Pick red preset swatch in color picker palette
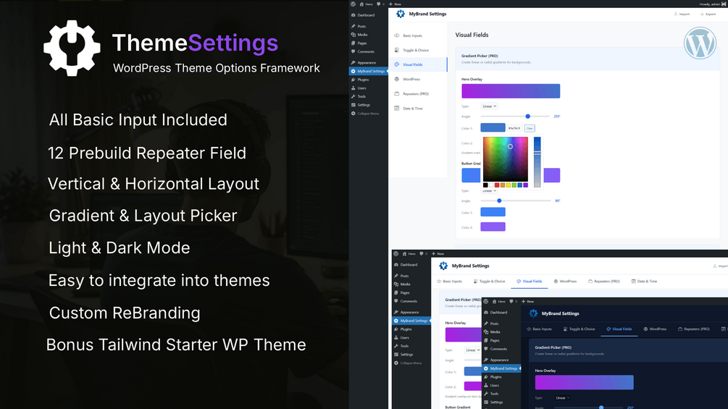 [x=497, y=185]
